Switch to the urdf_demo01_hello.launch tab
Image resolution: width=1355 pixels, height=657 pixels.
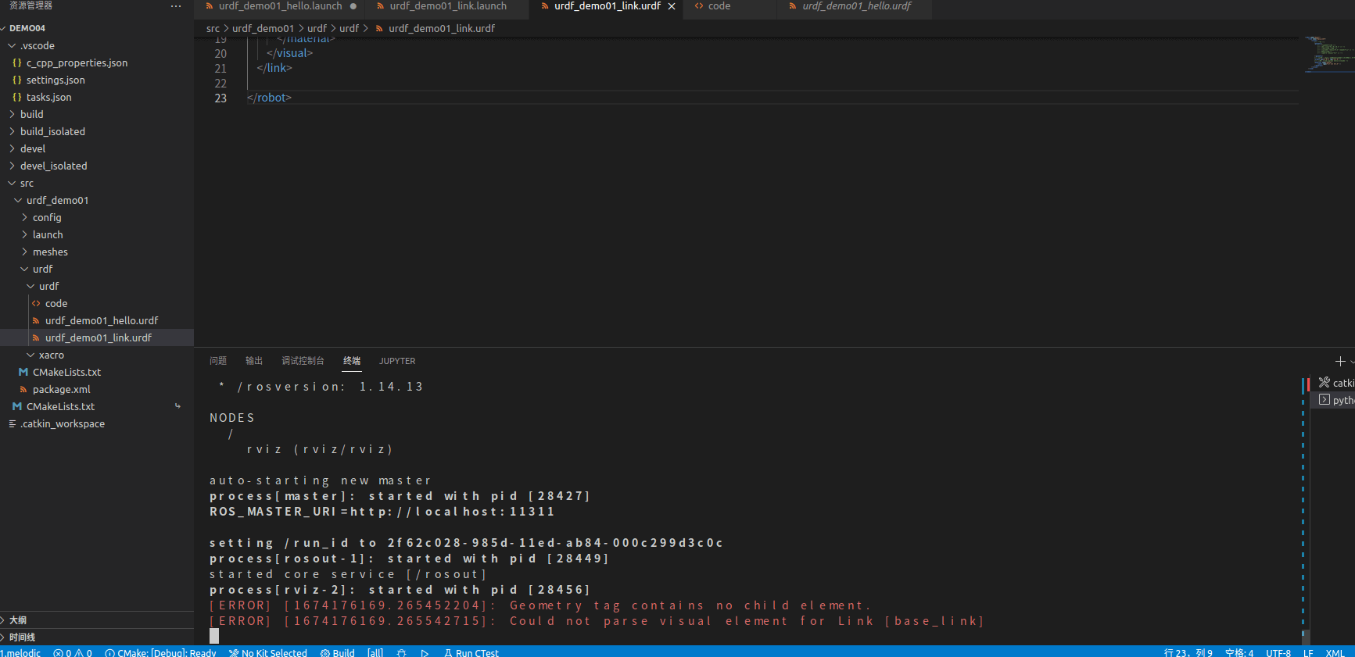[x=280, y=6]
